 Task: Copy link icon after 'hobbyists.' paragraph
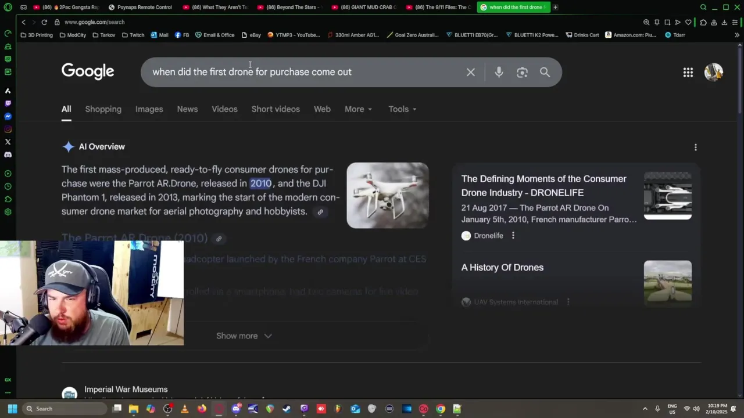coord(320,212)
